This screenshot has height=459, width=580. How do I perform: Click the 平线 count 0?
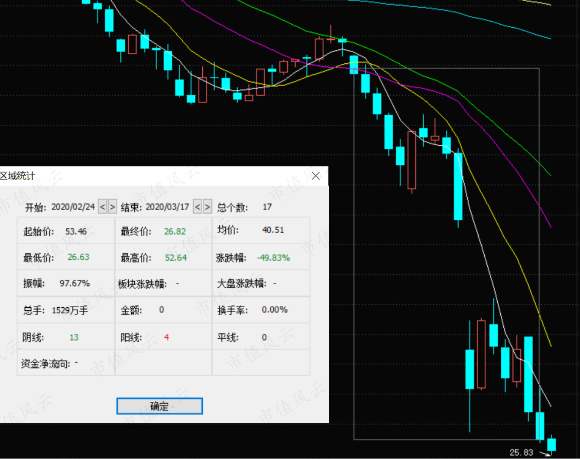coord(264,337)
